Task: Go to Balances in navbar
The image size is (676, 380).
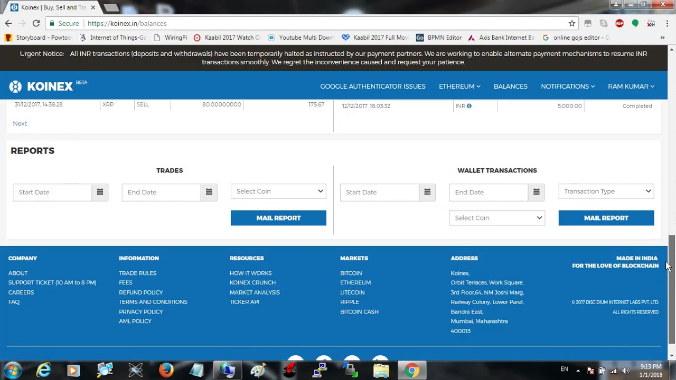Action: click(x=511, y=87)
